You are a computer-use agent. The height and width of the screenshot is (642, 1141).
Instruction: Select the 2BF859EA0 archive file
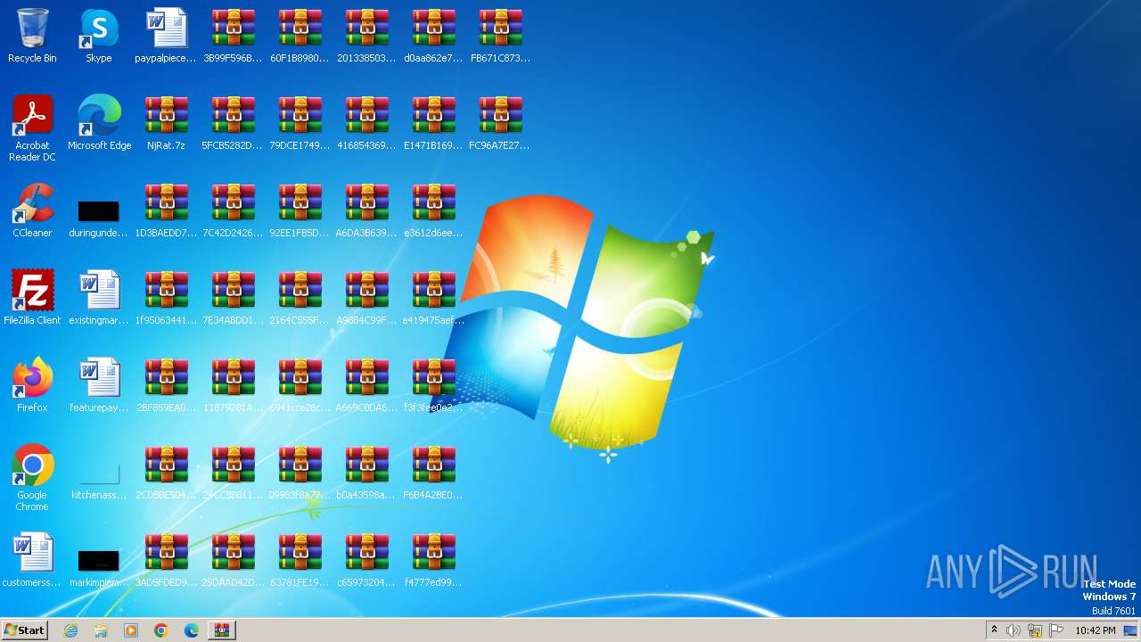click(x=166, y=385)
